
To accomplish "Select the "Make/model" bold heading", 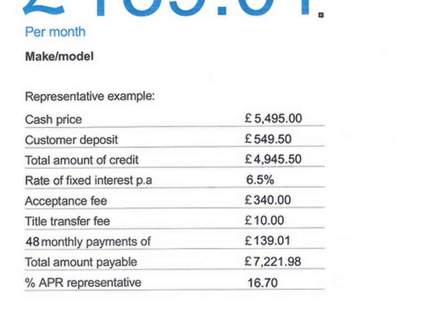I will (59, 56).
